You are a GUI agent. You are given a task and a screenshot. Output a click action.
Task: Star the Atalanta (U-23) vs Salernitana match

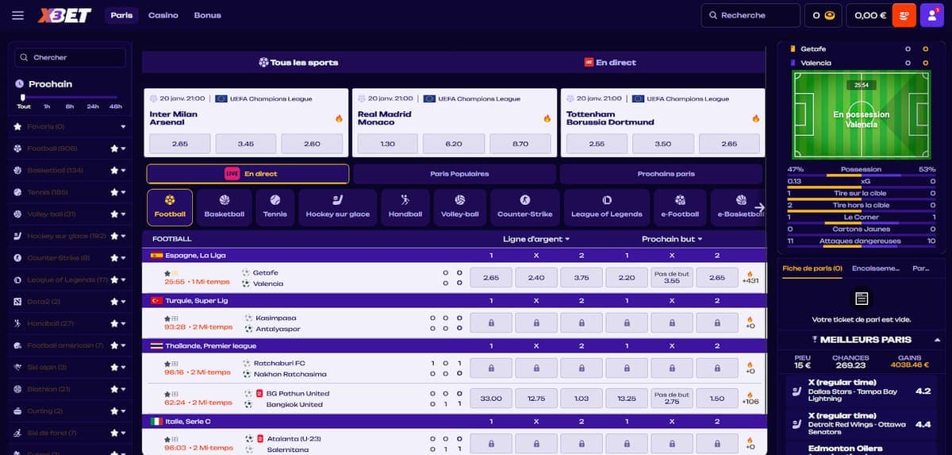point(167,438)
